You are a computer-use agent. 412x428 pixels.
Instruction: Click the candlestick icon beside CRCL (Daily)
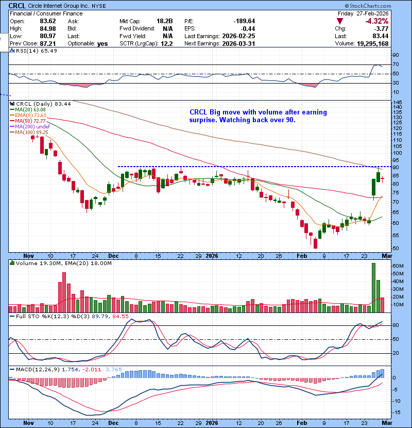point(12,104)
